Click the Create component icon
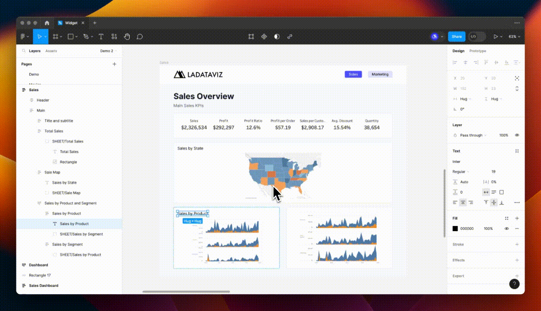This screenshot has height=311, width=541. (x=264, y=37)
